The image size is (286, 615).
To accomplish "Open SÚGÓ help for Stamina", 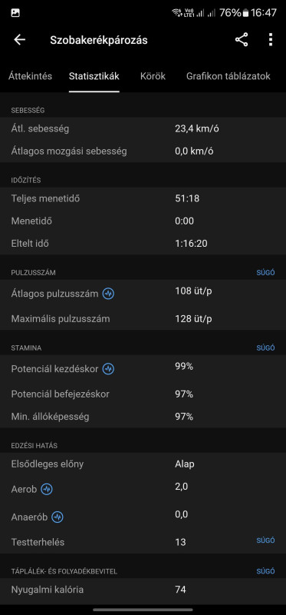I will click(265, 348).
